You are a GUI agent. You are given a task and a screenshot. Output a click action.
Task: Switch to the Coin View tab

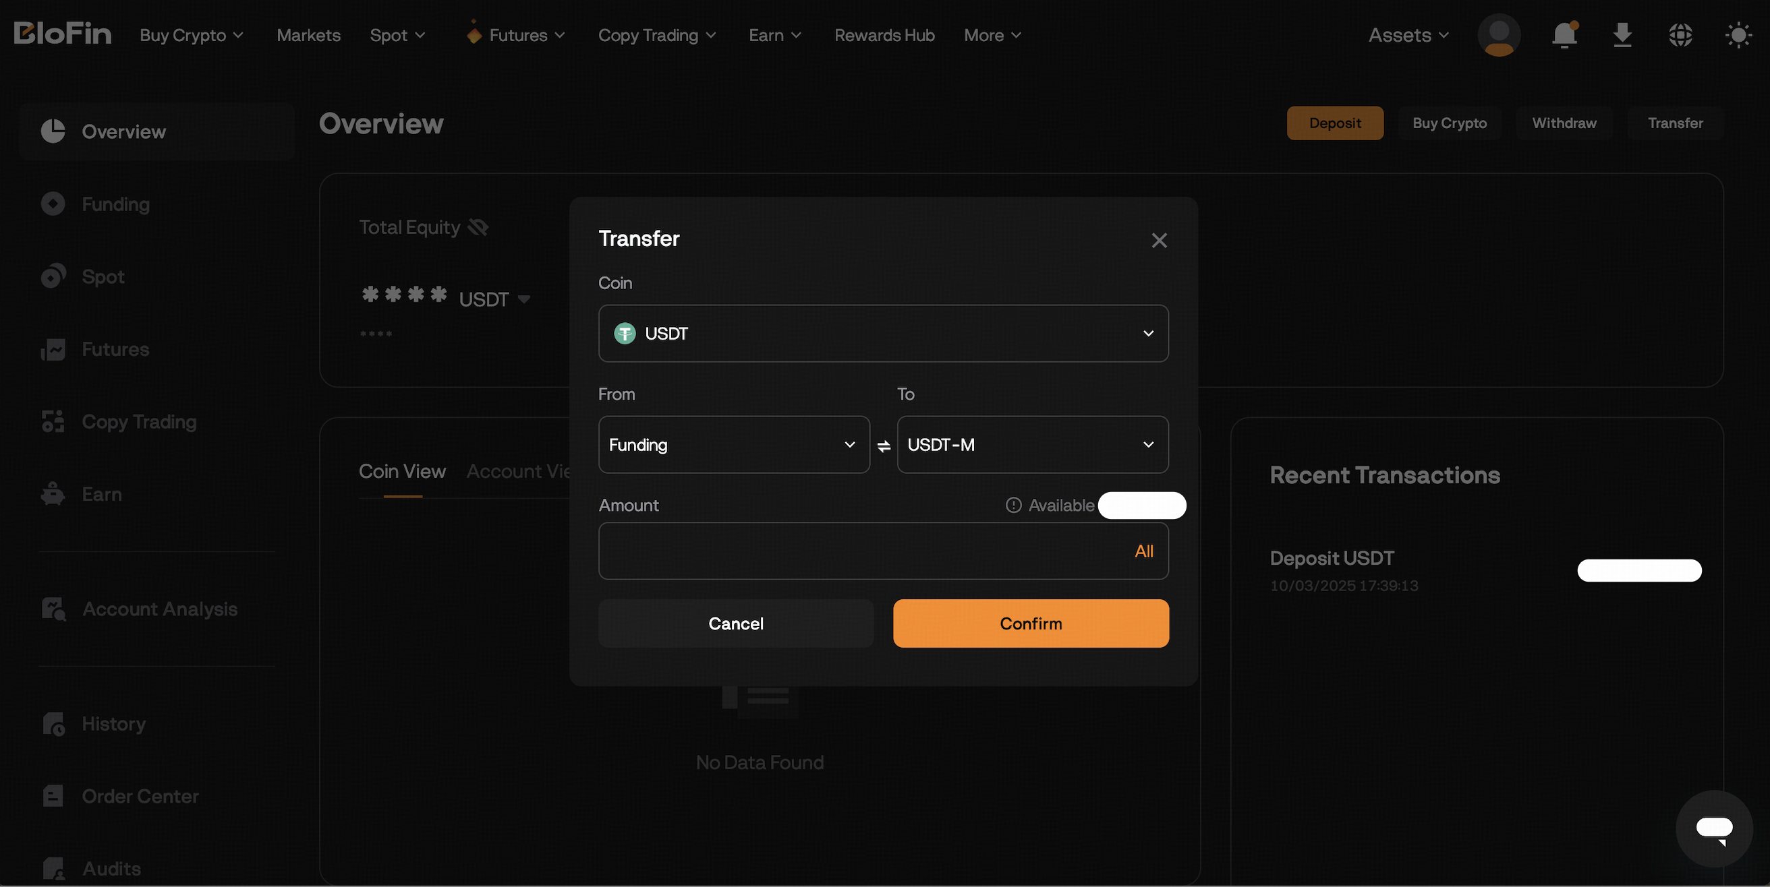(x=402, y=472)
